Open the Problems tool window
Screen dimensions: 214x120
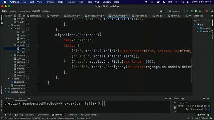43,115
